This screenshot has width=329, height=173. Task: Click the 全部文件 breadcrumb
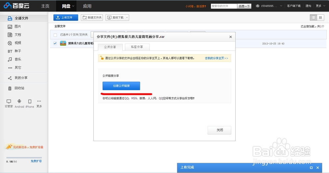click(60, 26)
